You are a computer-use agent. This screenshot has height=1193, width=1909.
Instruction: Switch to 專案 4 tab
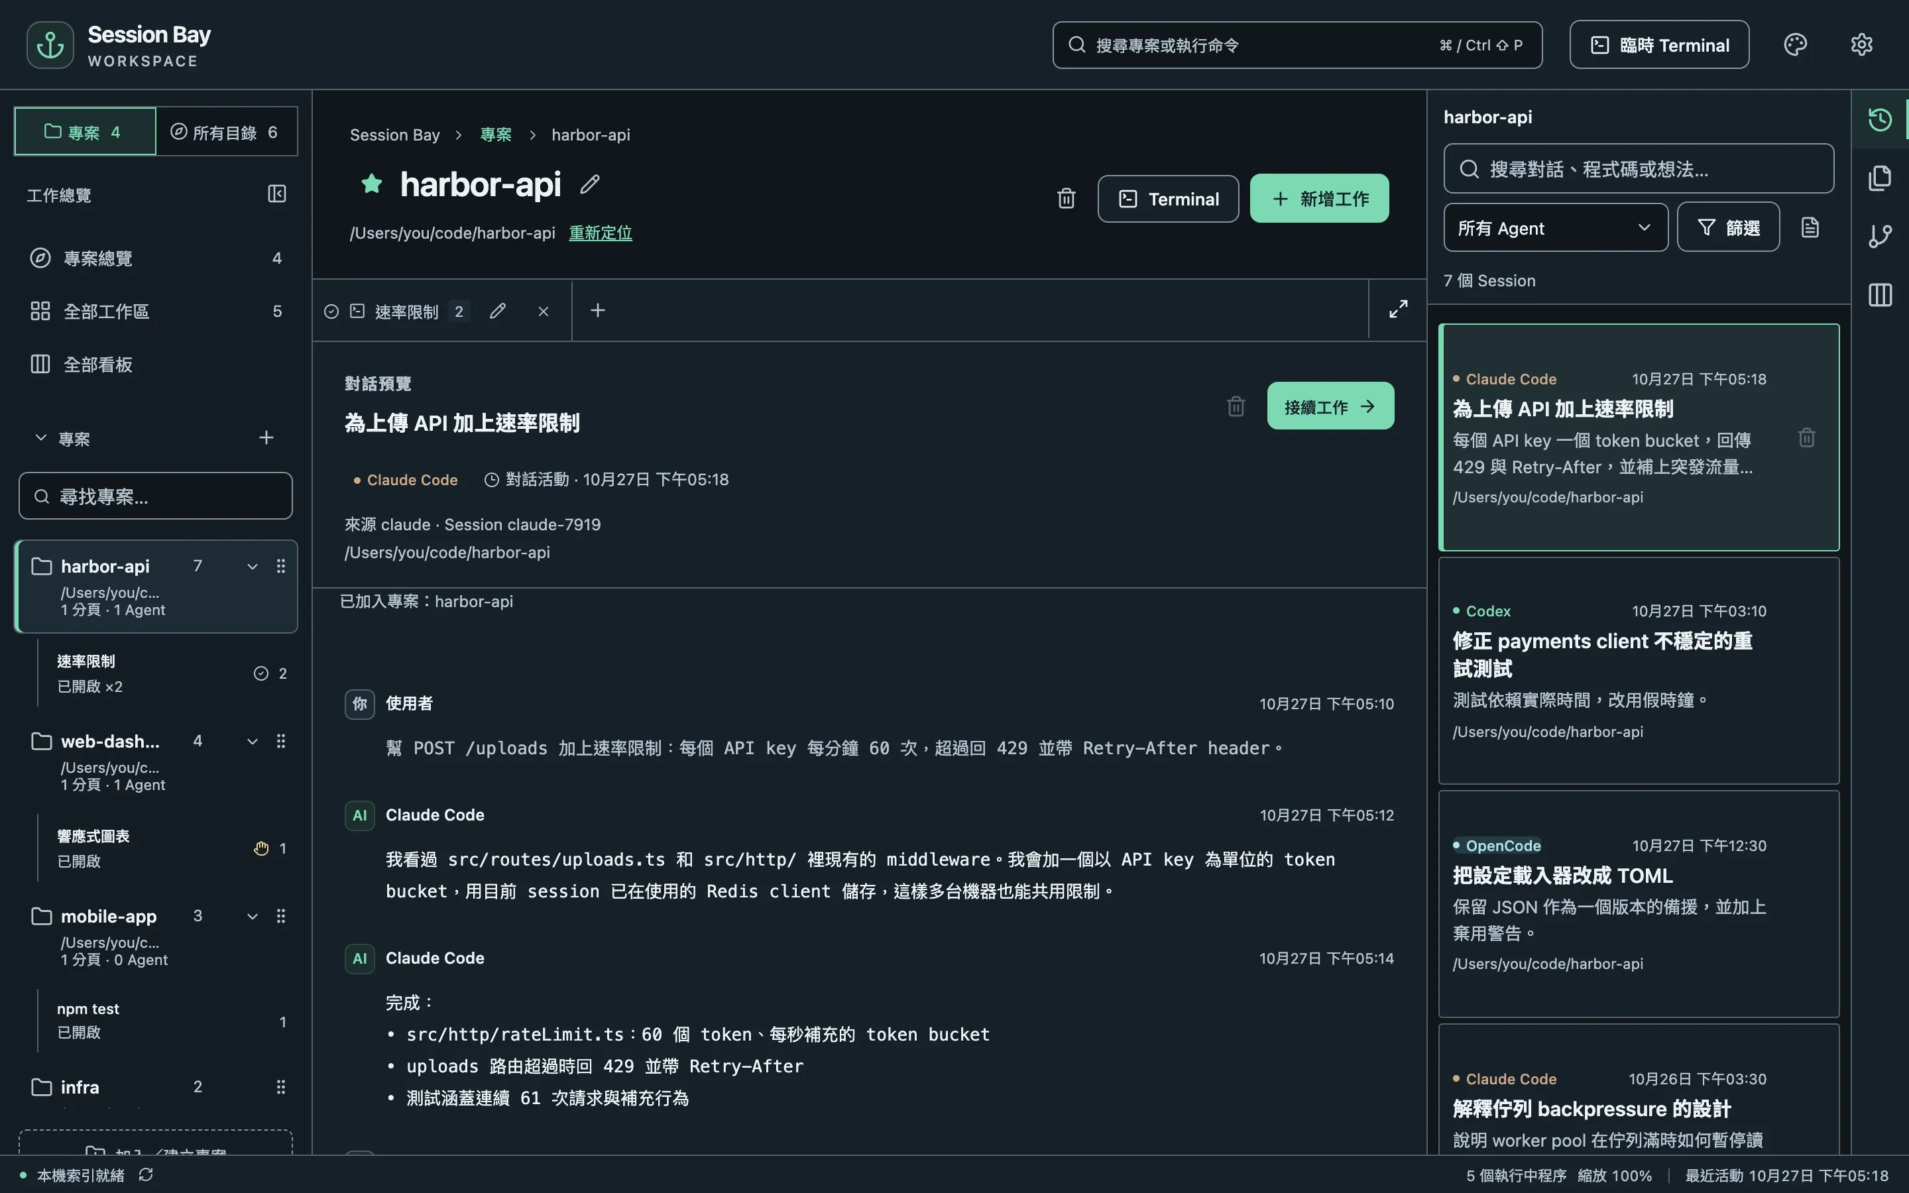click(86, 132)
